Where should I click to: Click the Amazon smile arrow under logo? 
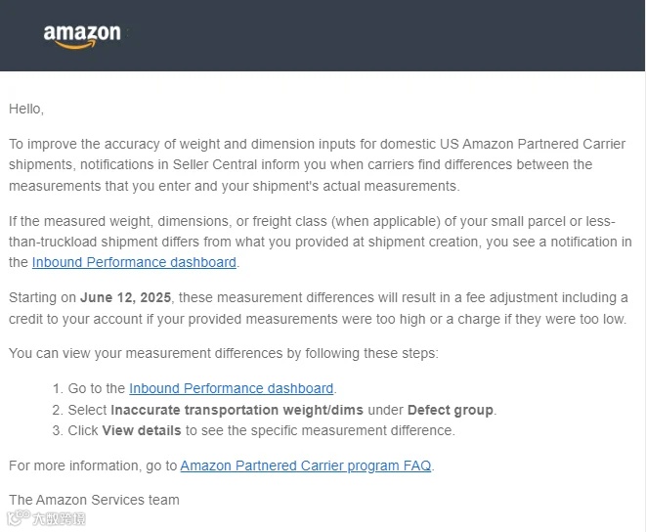pyautogui.click(x=76, y=44)
